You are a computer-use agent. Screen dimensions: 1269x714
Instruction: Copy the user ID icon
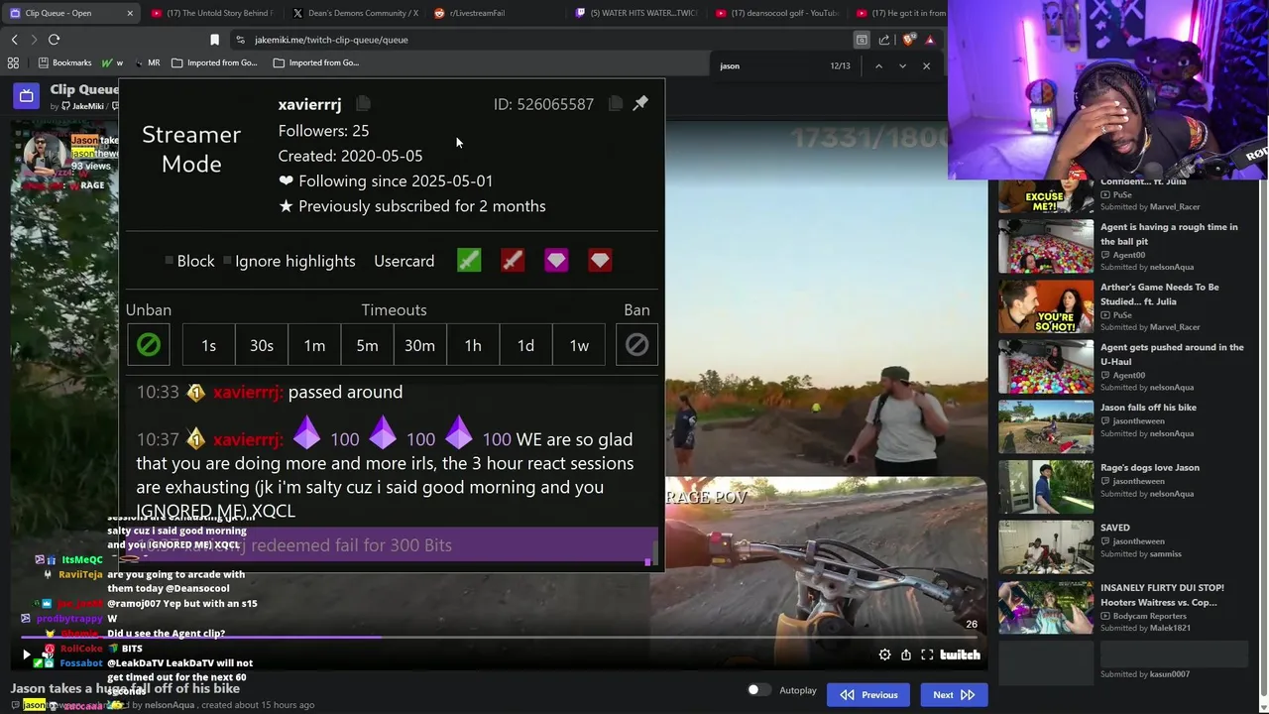tap(616, 103)
